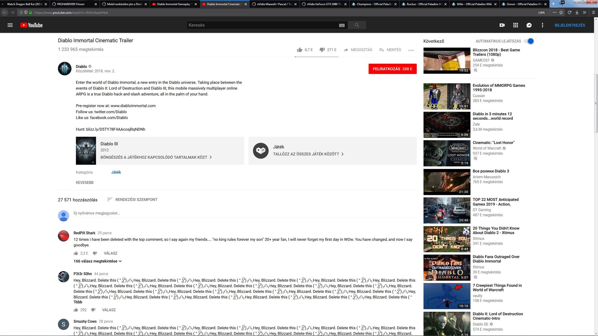This screenshot has width=598, height=336.
Task: Open the upload video camera icon
Action: click(x=502, y=25)
